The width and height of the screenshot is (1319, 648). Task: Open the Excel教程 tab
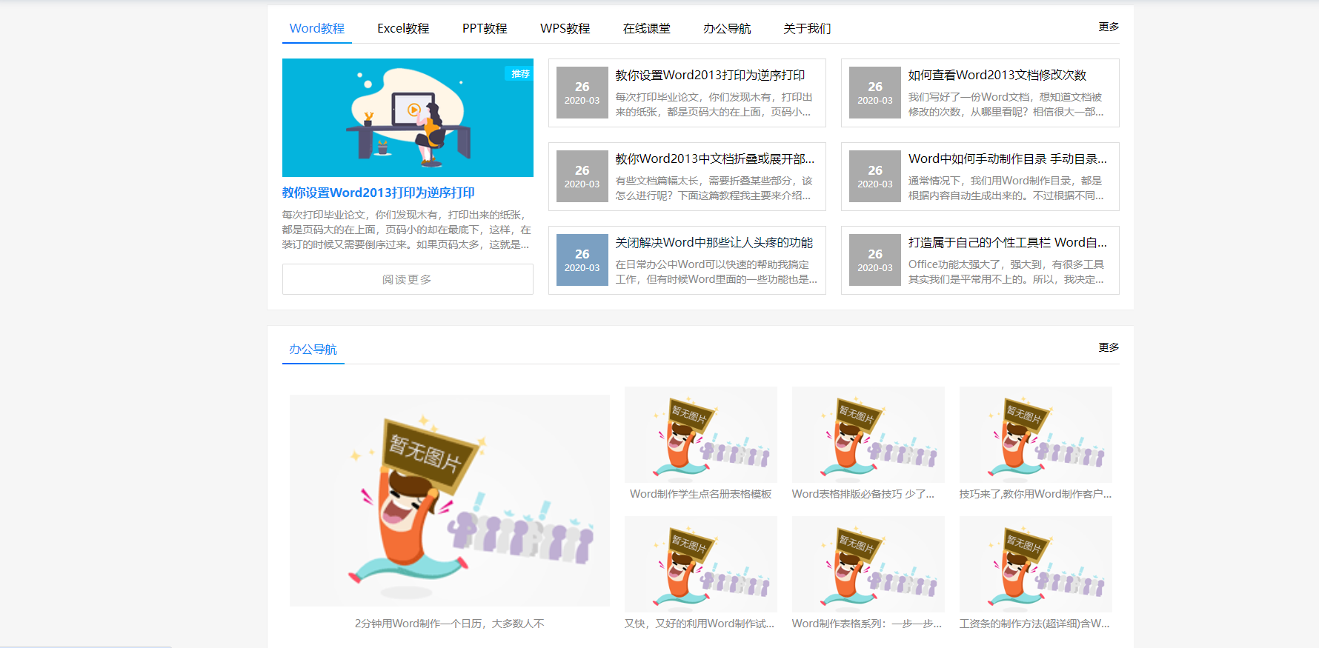point(403,28)
